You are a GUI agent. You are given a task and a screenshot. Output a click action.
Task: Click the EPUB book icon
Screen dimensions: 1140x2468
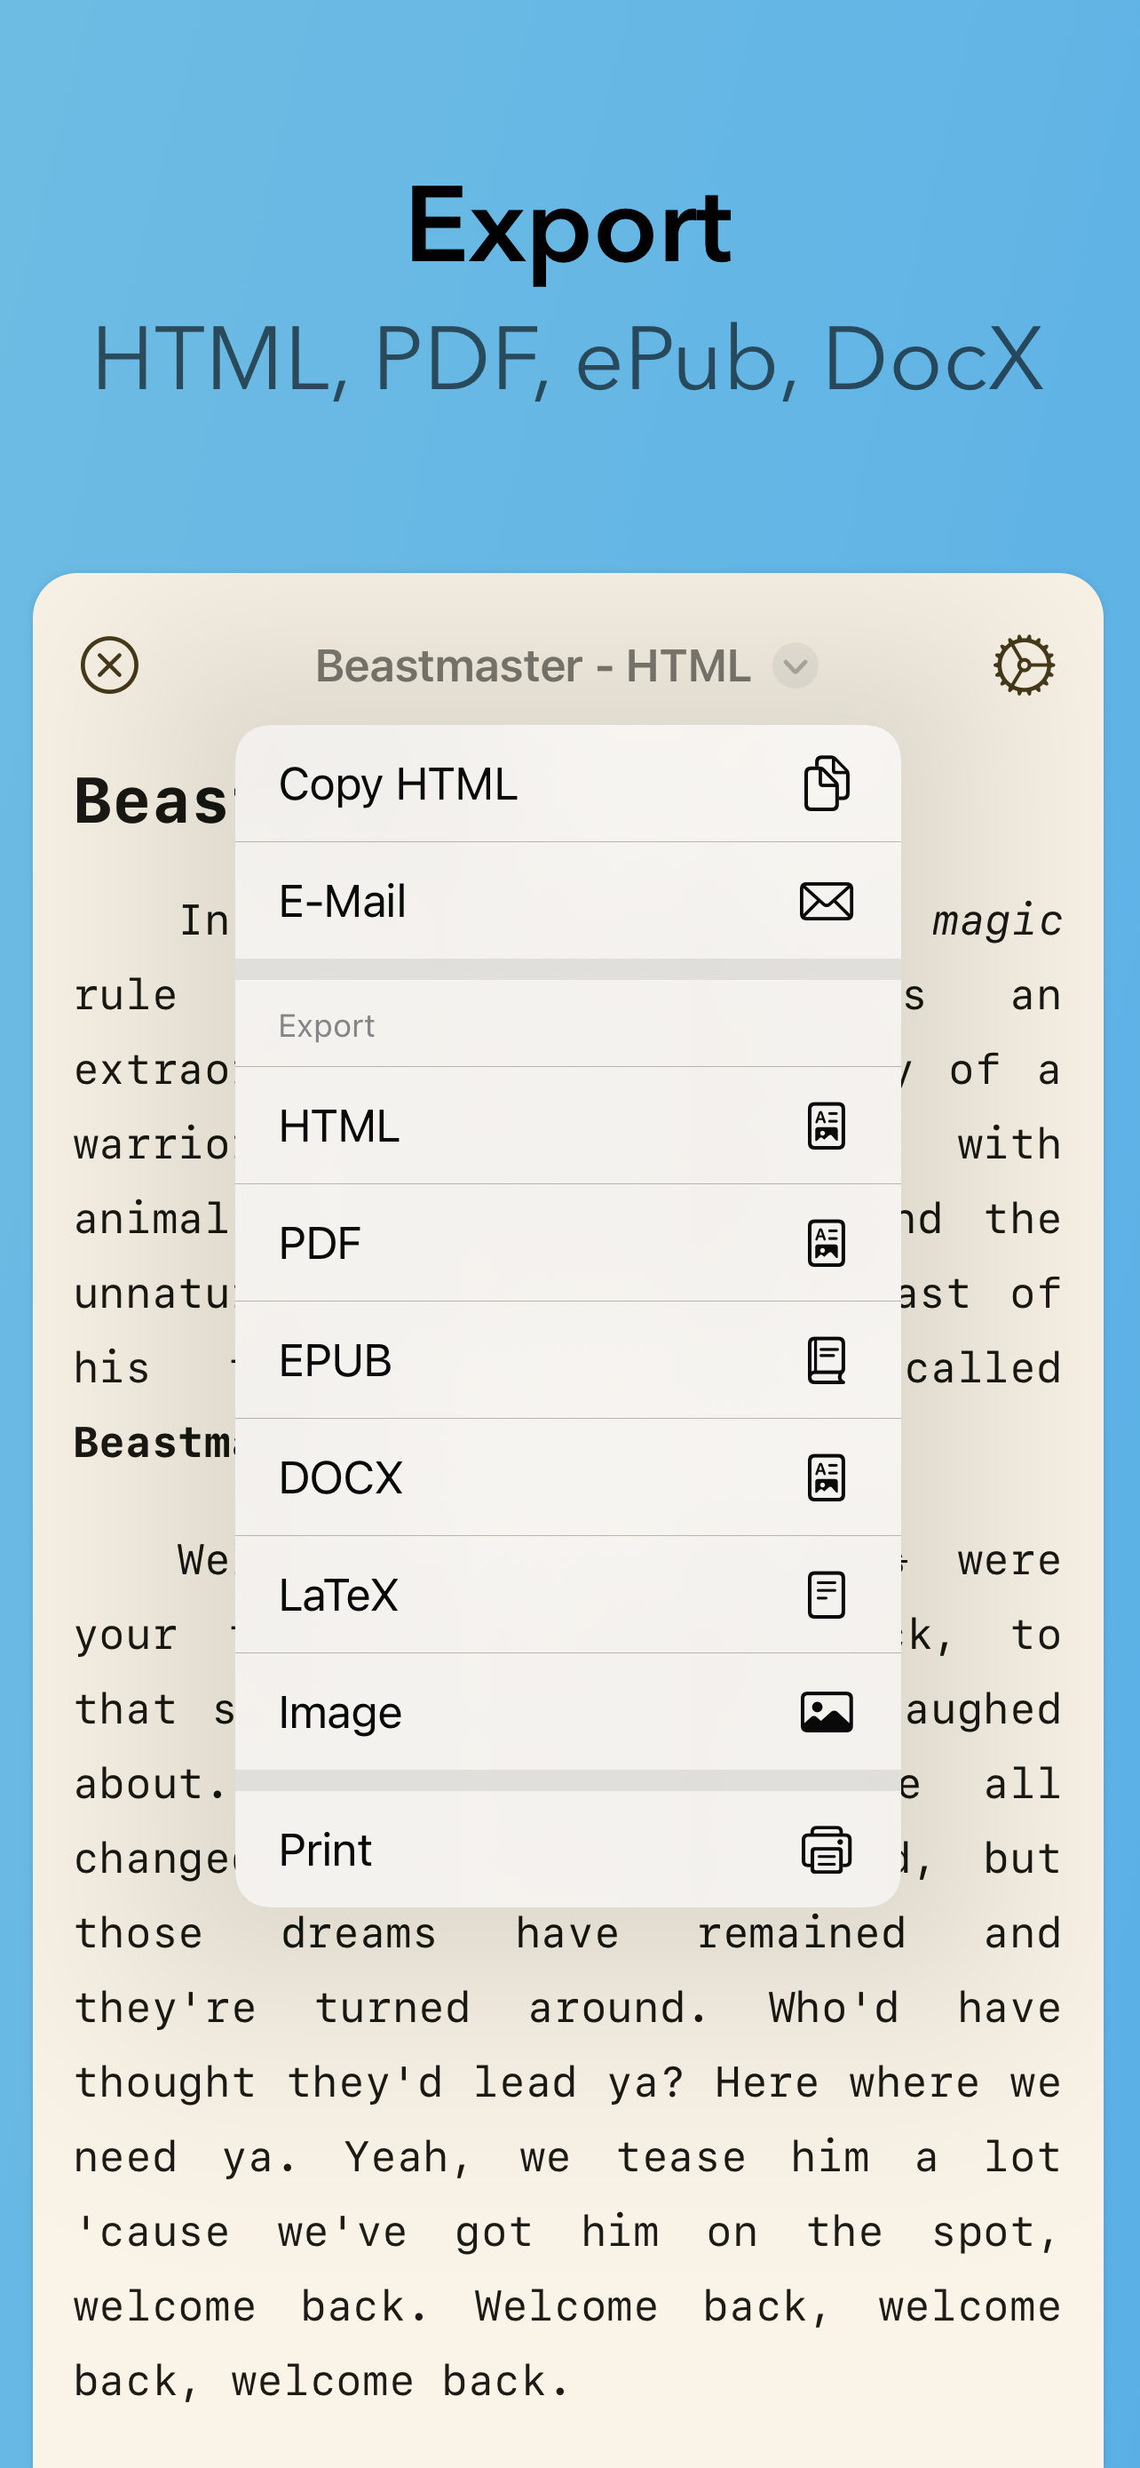826,1360
